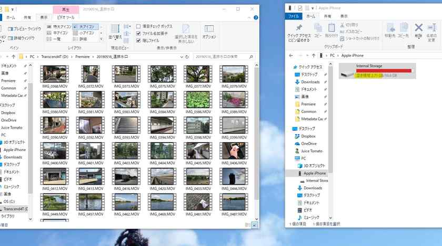The image size is (442, 246).
Task: Expand the Premiere breadcrumb chevron in address bar
Action: 93,57
